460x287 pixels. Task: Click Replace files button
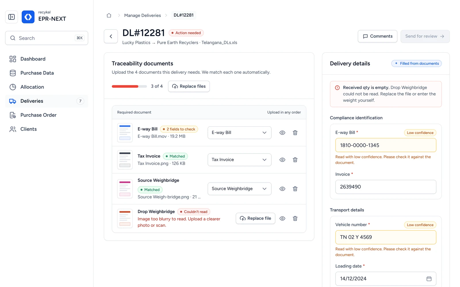pos(189,86)
